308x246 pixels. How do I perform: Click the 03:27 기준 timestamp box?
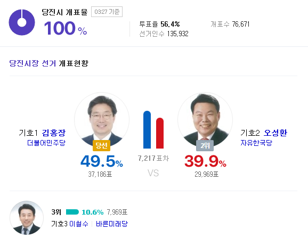(107, 12)
